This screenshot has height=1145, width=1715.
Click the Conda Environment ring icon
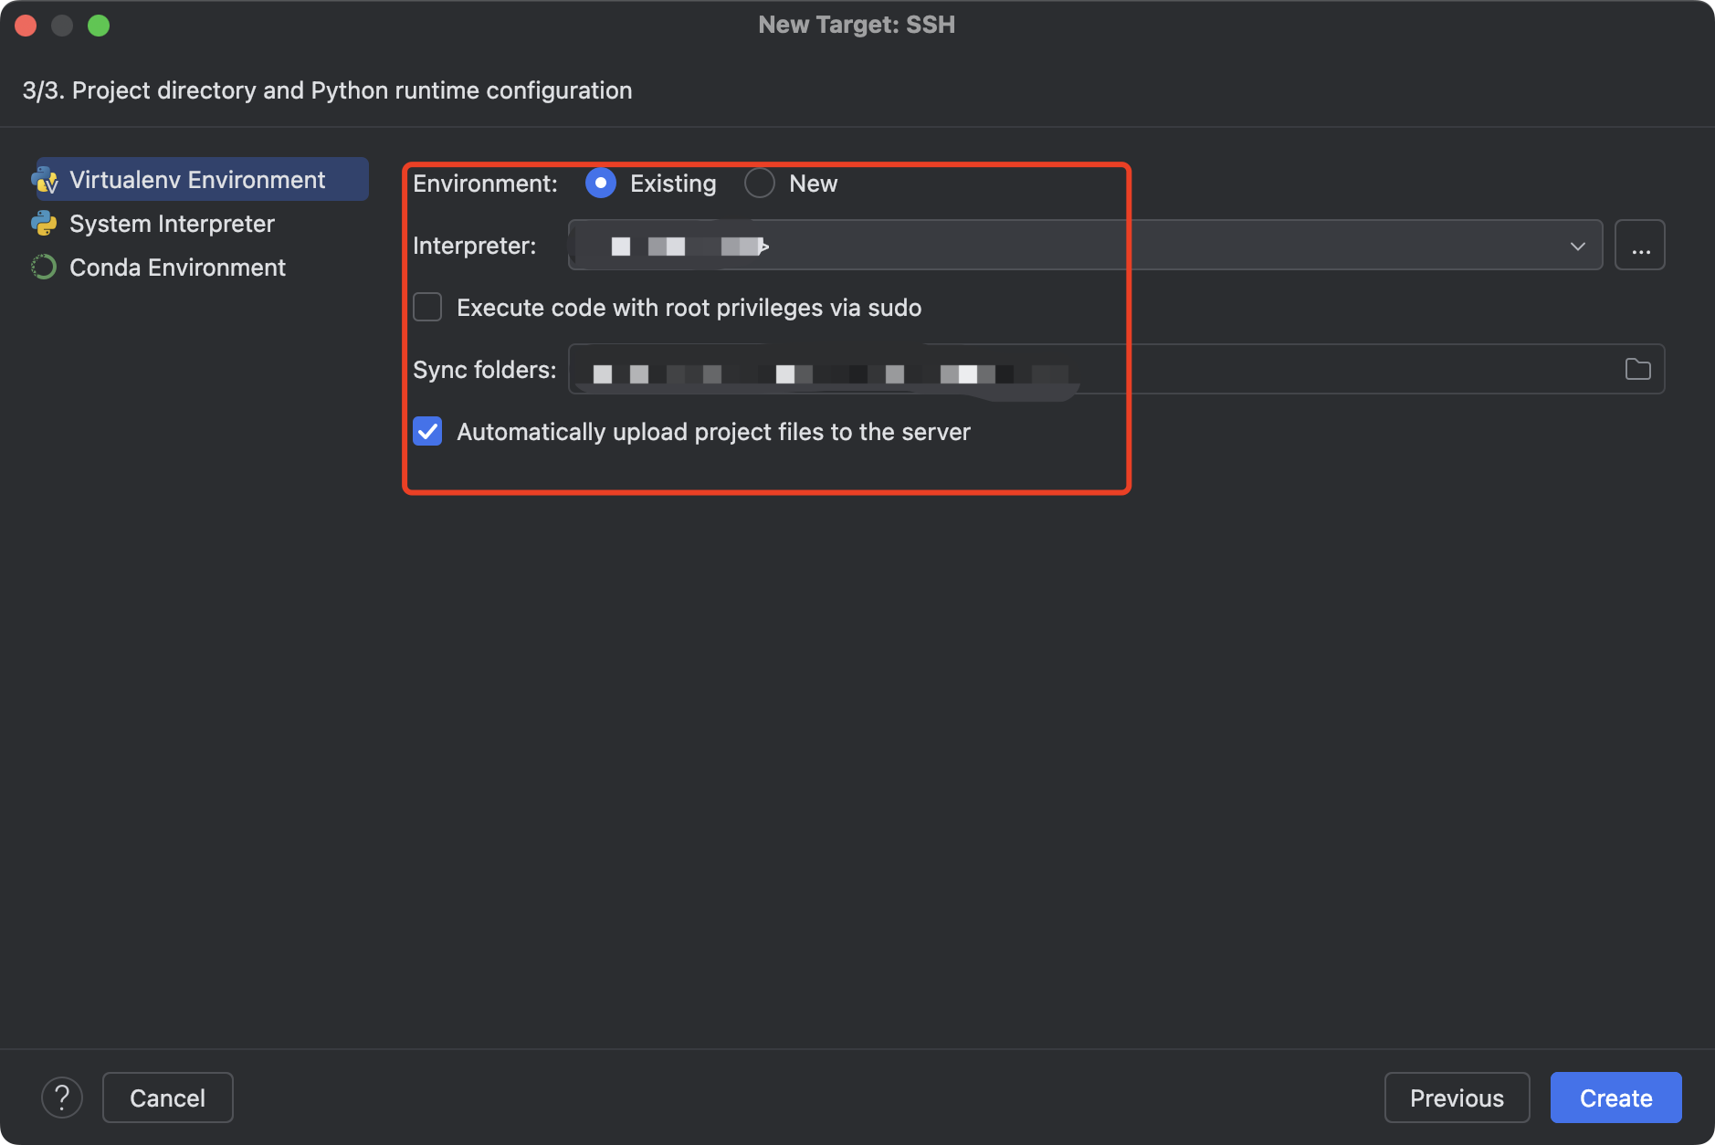pyautogui.click(x=44, y=268)
